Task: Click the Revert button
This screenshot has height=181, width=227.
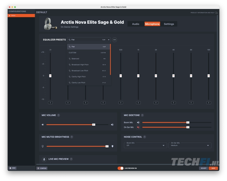Action: [x=204, y=168]
